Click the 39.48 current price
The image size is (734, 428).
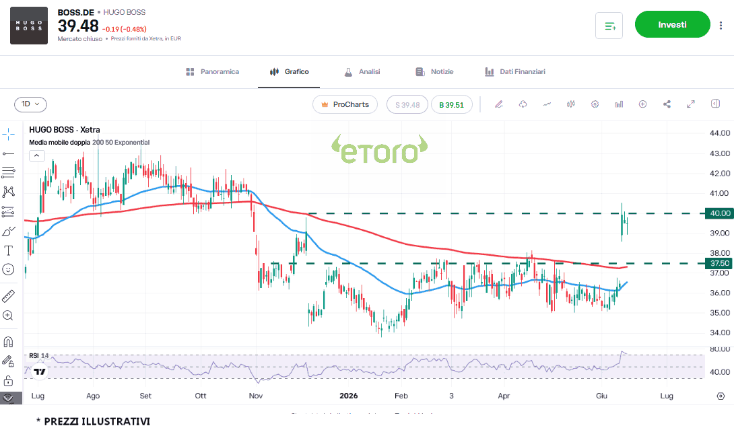(x=78, y=26)
